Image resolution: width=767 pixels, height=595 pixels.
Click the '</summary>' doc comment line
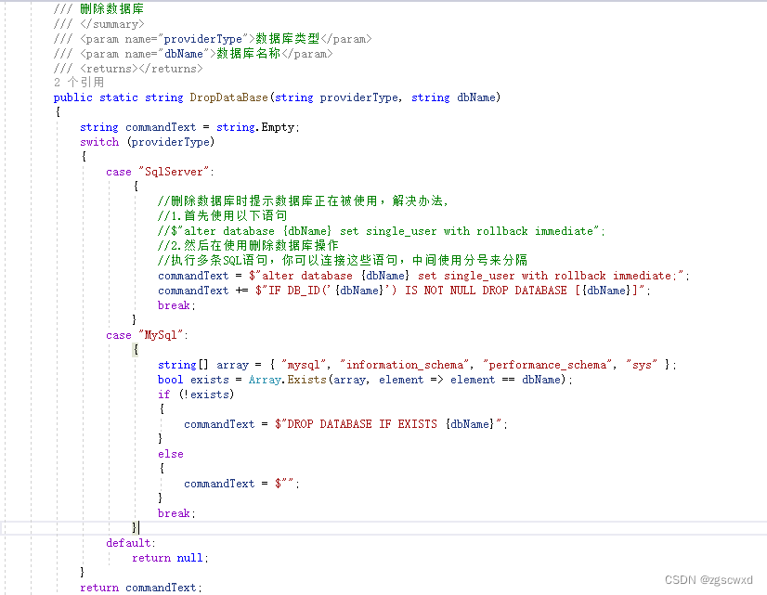[98, 24]
